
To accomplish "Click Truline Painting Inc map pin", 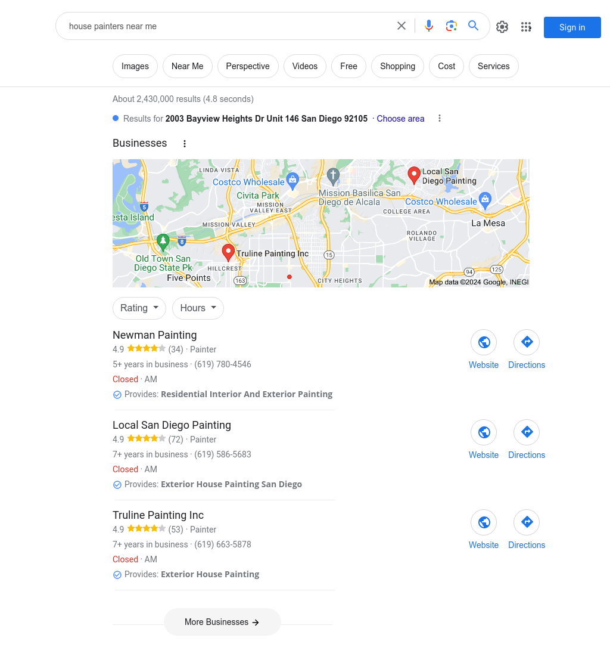I will coord(228,252).
